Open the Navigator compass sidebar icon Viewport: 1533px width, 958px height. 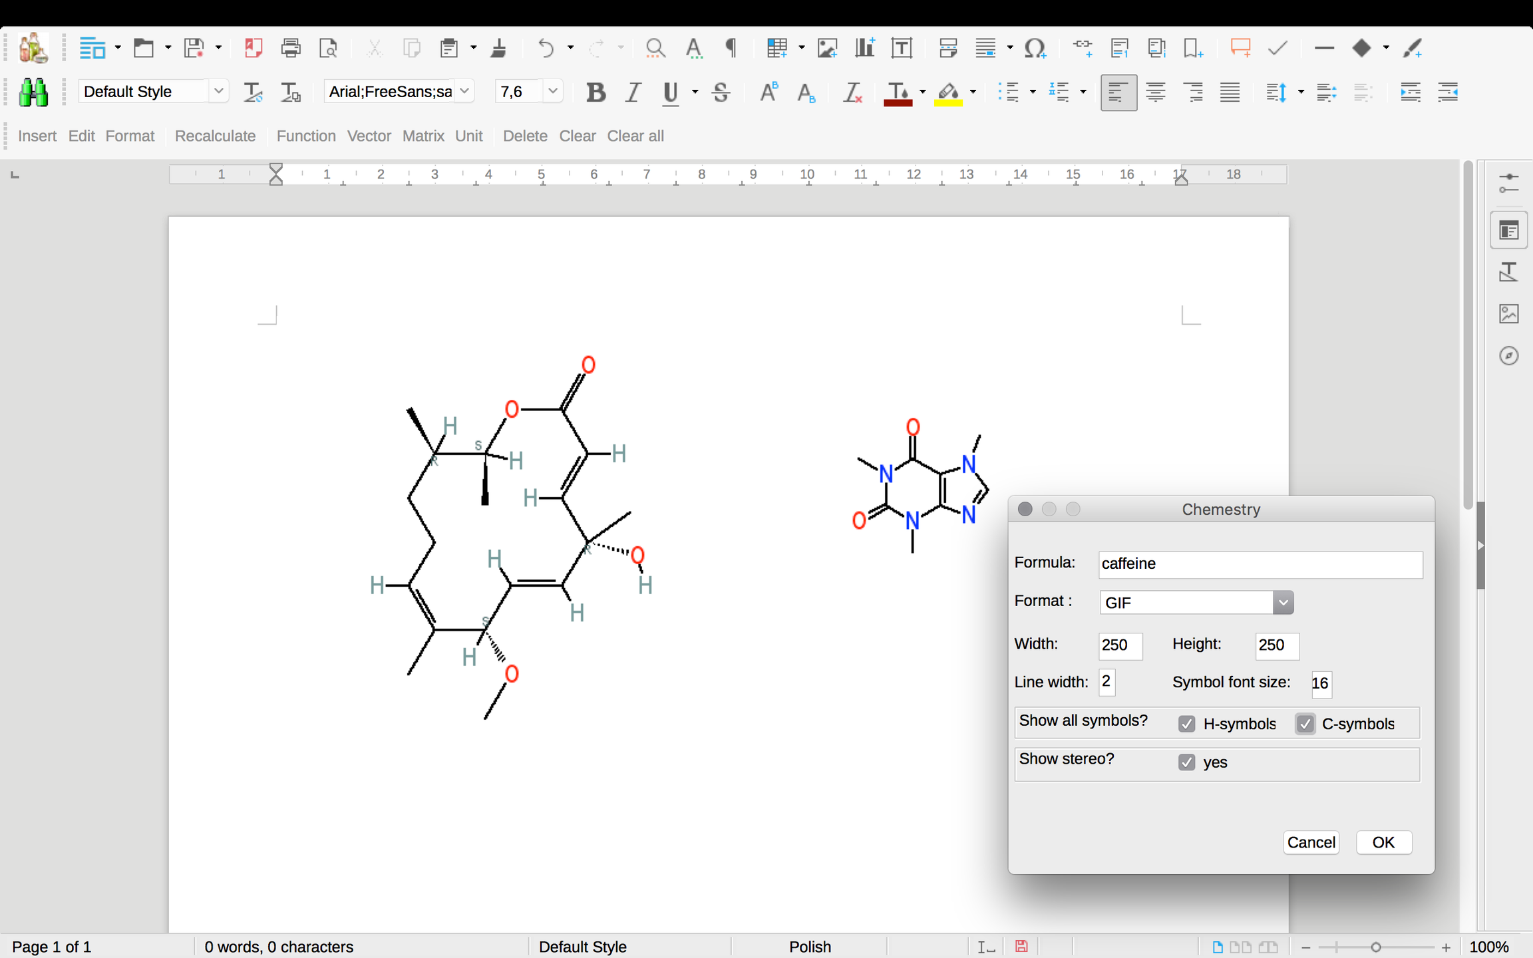point(1508,356)
